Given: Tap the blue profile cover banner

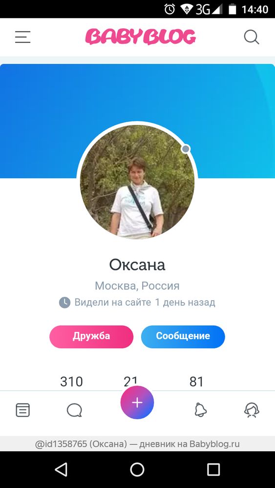Looking at the screenshot, I should pos(137,93).
